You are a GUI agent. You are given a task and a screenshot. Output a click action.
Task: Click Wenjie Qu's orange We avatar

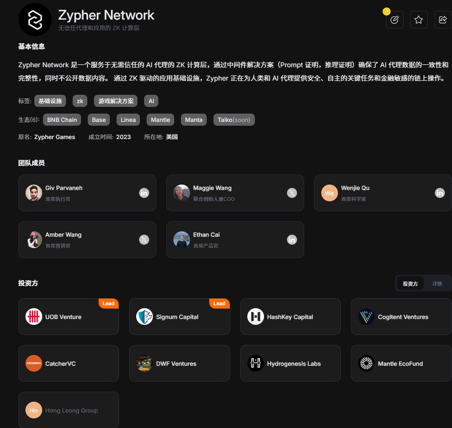point(330,193)
